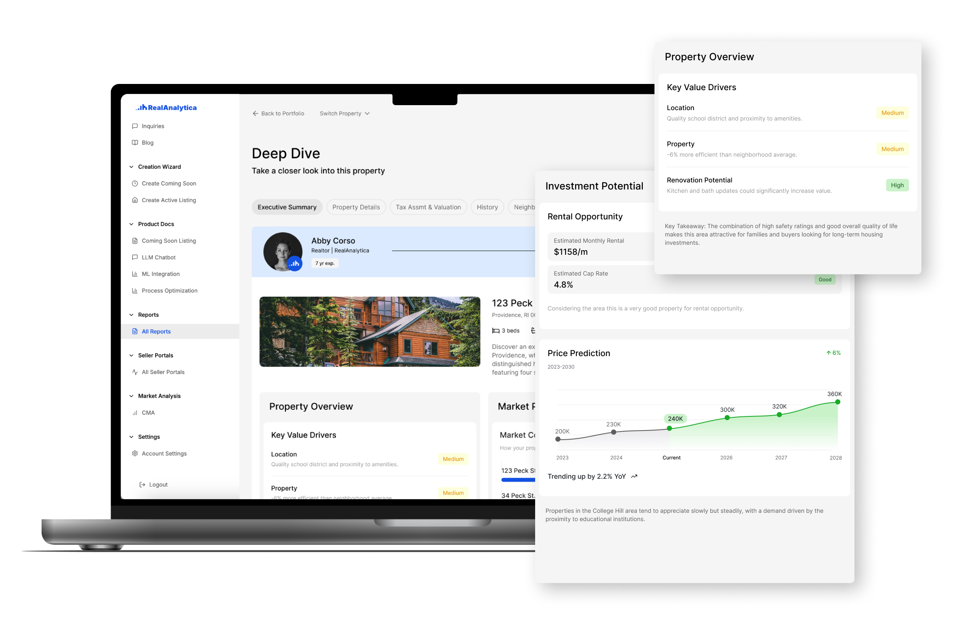Open the Tax Assmt & Valuation tab

[x=428, y=207]
